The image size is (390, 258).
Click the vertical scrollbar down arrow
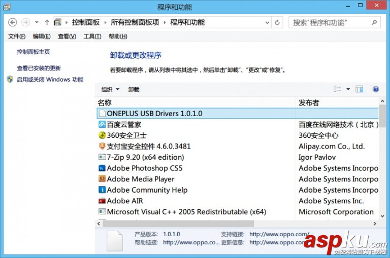click(382, 216)
